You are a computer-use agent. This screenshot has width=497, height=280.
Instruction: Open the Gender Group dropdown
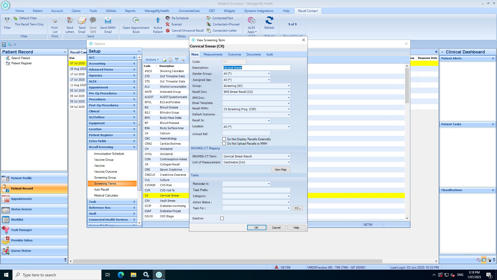coord(268,74)
